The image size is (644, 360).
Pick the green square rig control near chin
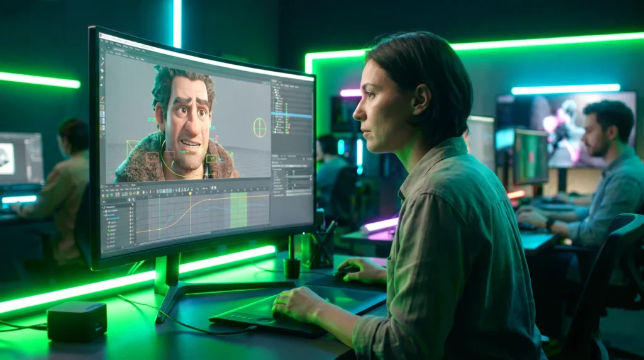click(x=211, y=159)
